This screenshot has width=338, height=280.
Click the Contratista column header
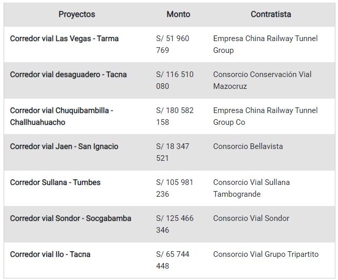271,14
